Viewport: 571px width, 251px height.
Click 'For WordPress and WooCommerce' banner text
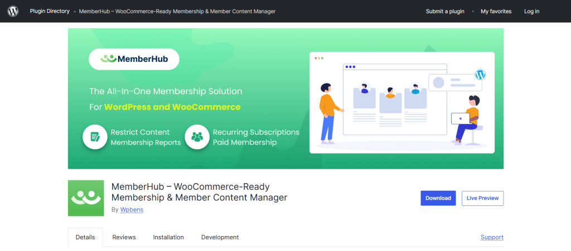[165, 107]
